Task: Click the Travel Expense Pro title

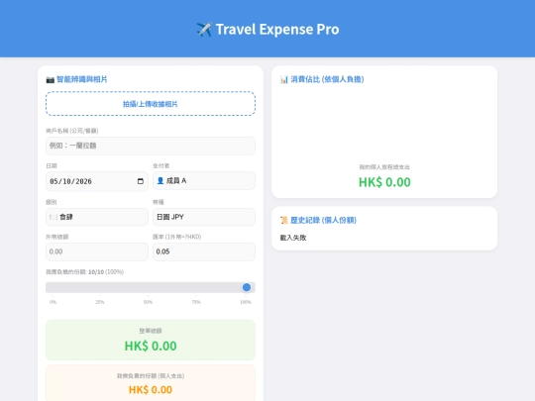Action: point(277,30)
